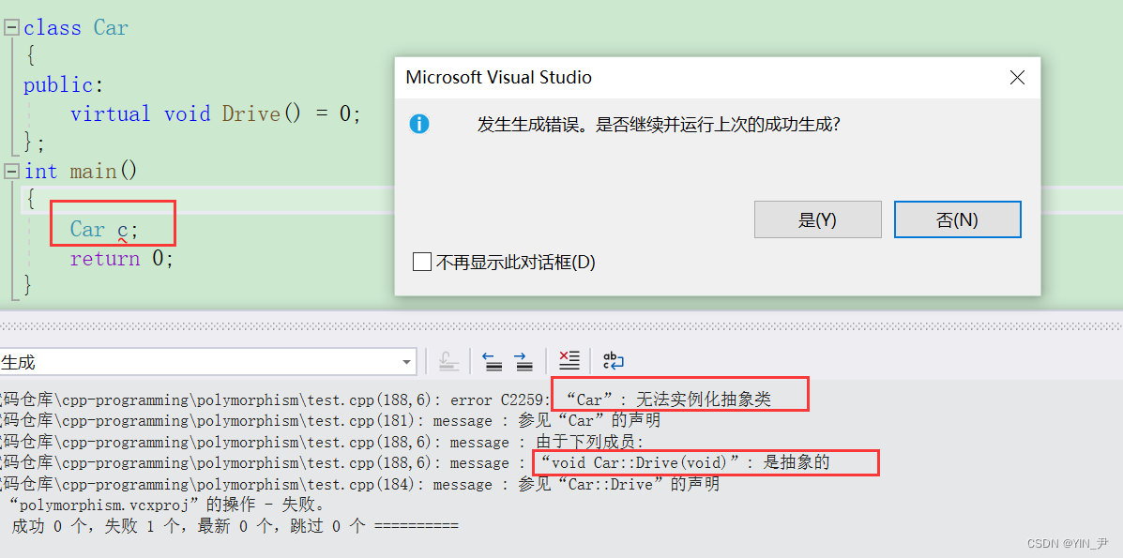
Task: Click the public: access specifier
Action: [x=64, y=85]
